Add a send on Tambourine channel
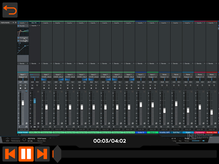 (x=204, y=64)
